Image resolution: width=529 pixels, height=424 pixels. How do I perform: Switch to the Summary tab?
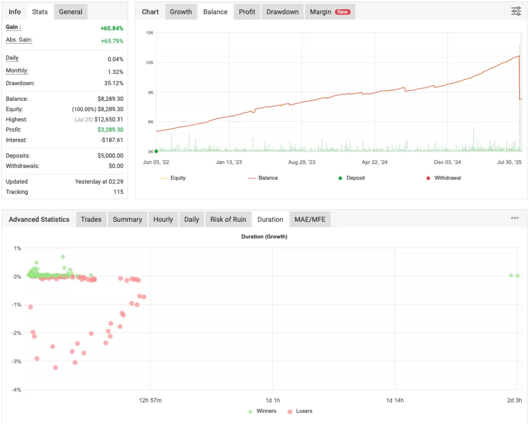127,219
